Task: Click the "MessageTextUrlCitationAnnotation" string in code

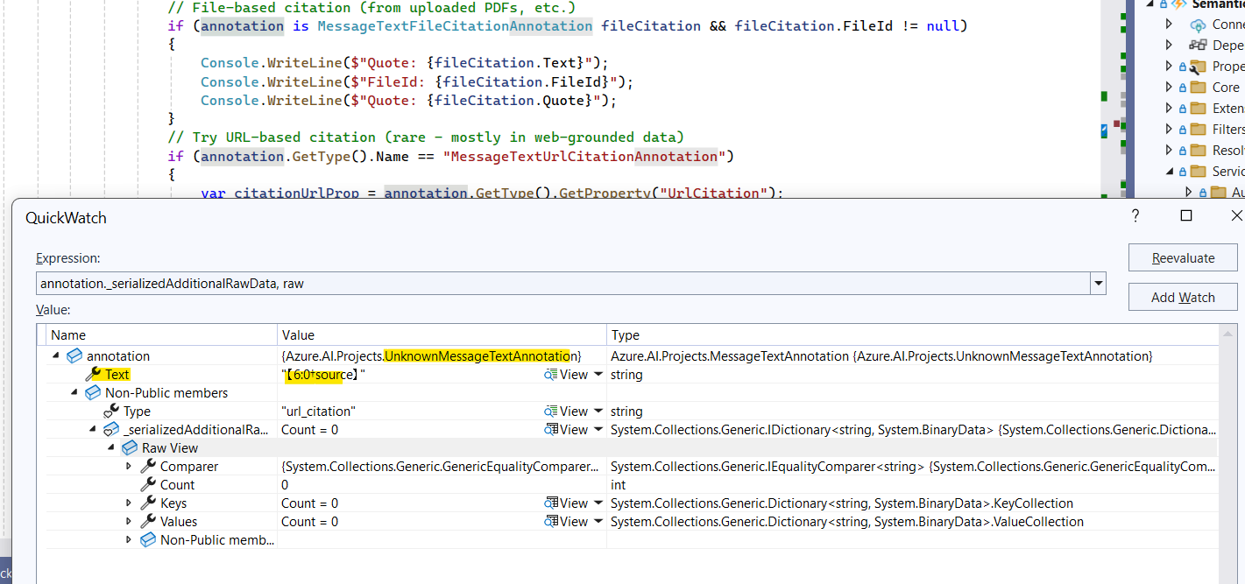Action: click(x=584, y=156)
